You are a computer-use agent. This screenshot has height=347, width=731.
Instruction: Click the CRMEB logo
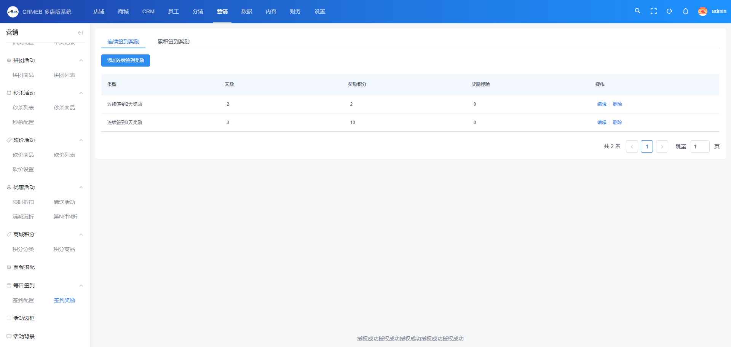pyautogui.click(x=13, y=12)
